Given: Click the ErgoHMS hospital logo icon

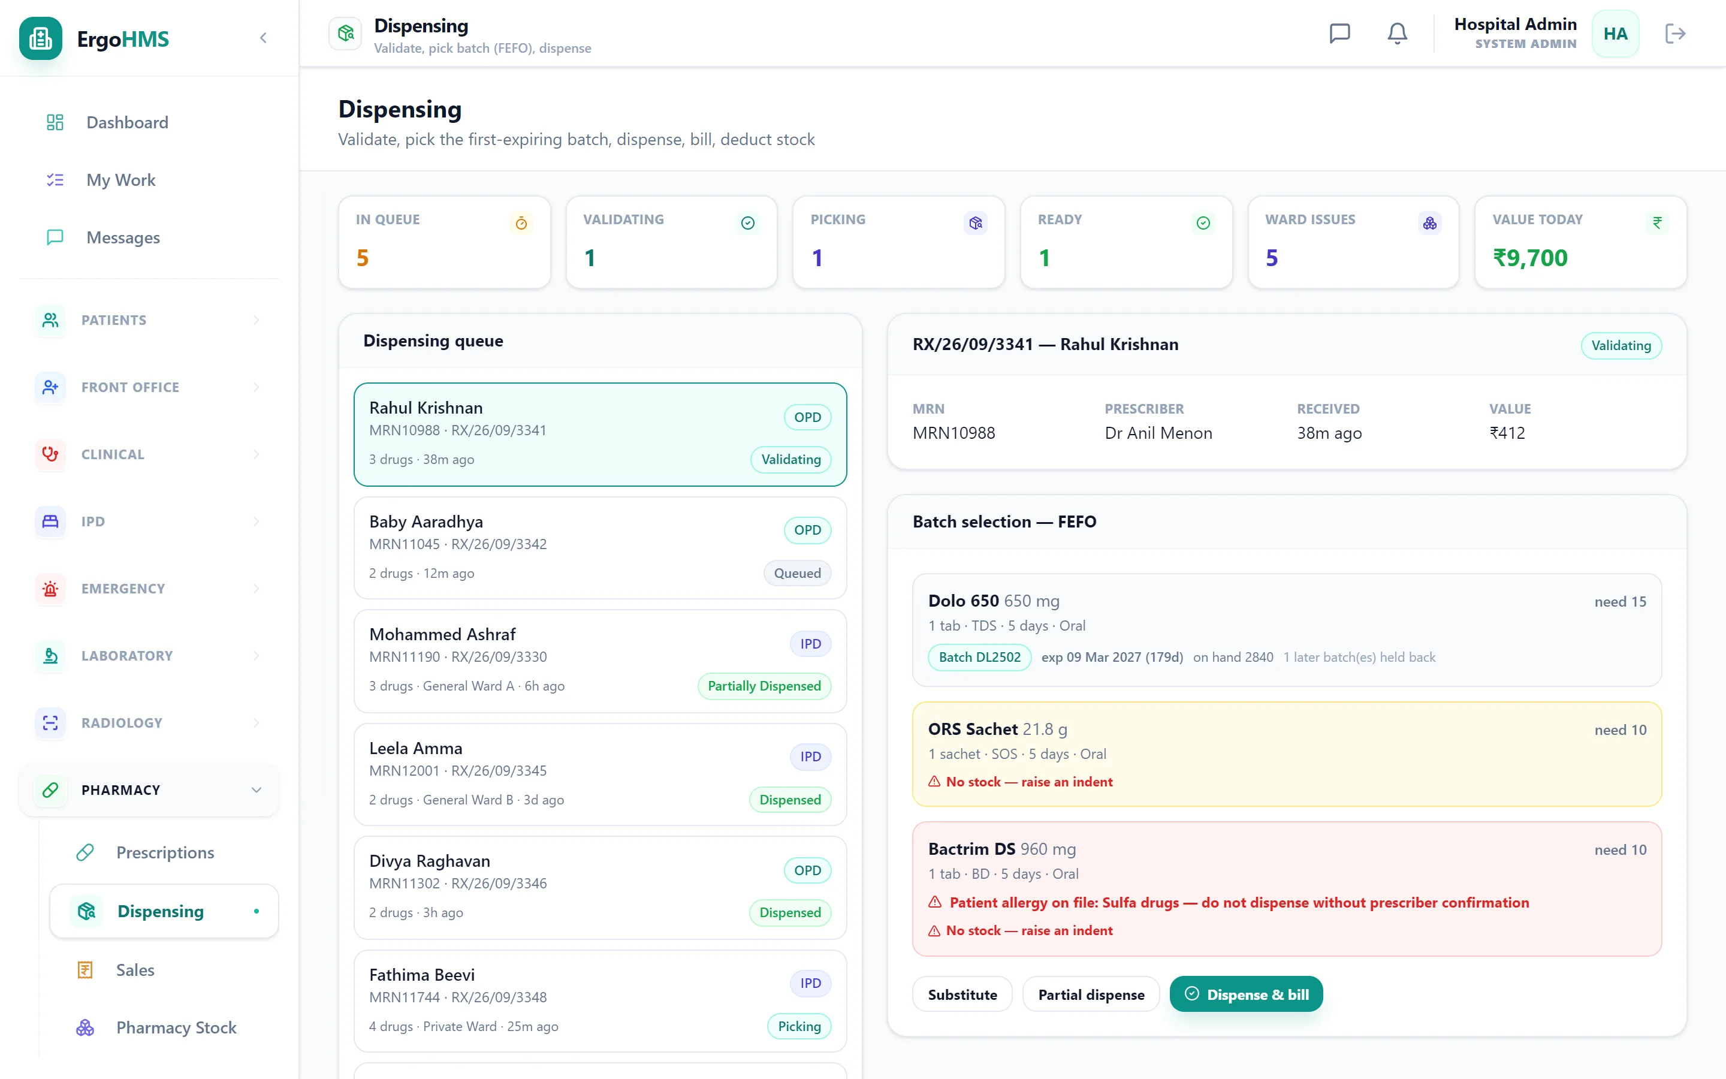Looking at the screenshot, I should pos(41,38).
